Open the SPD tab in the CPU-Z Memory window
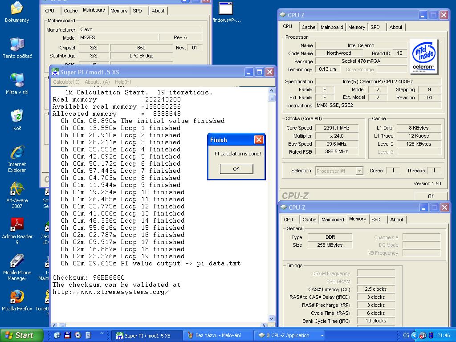The width and height of the screenshot is (456, 342). click(376, 220)
